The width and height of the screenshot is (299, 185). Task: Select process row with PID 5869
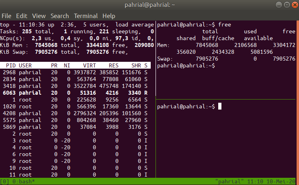[75, 127]
